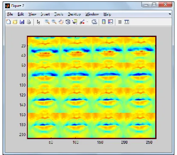The width and height of the screenshot is (177, 155).
Task: Click Show Plot Tools and Dock Figure icon
Action: tap(126, 22)
